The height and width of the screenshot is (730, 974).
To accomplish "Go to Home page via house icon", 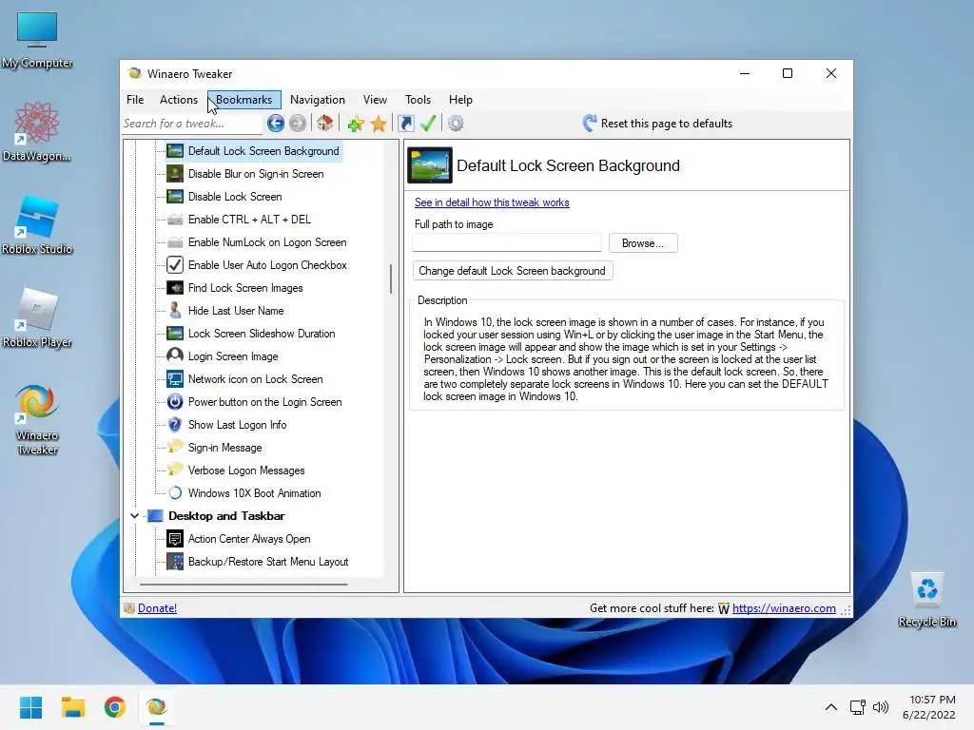I will (325, 124).
